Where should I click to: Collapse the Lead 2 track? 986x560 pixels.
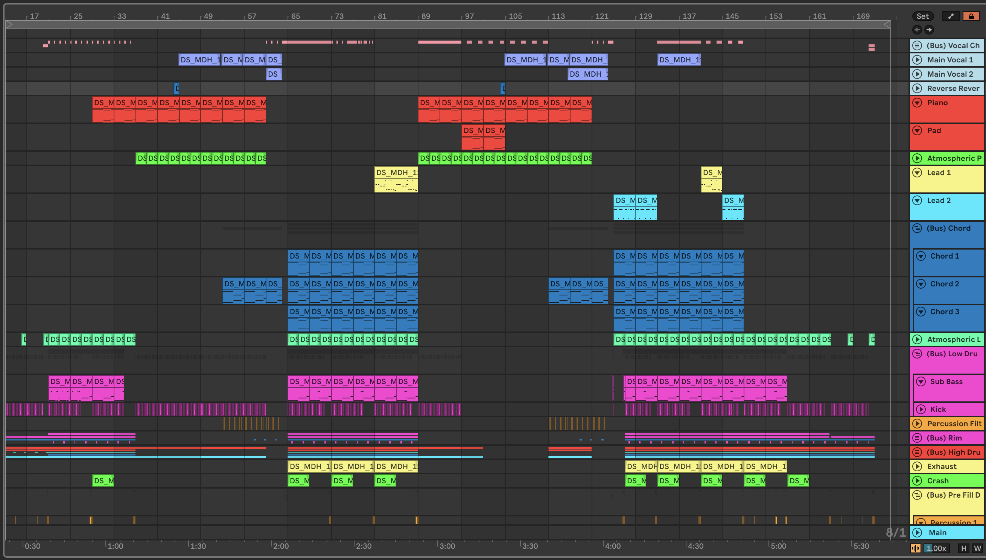918,200
